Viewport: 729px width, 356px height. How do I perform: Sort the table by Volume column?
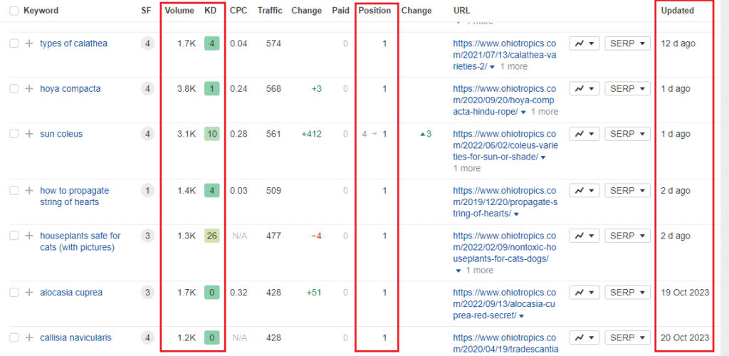click(179, 11)
